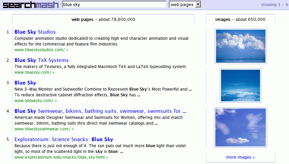Click result number 2 marker

click(8, 60)
